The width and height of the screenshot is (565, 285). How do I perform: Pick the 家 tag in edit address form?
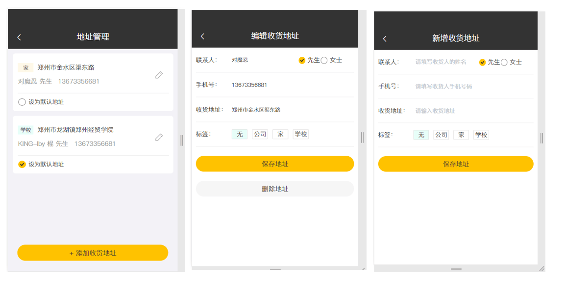pyautogui.click(x=280, y=134)
